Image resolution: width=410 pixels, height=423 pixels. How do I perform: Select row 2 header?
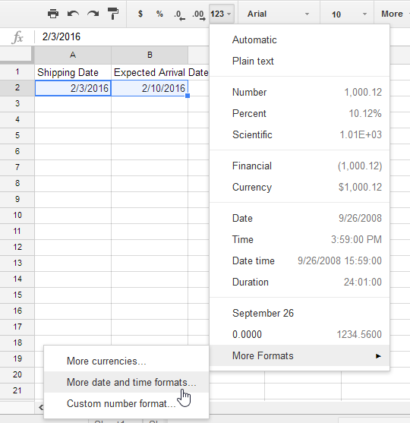(x=17, y=88)
